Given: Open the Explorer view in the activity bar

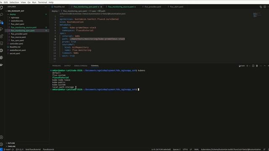Looking at the screenshot, I should click(2, 8).
